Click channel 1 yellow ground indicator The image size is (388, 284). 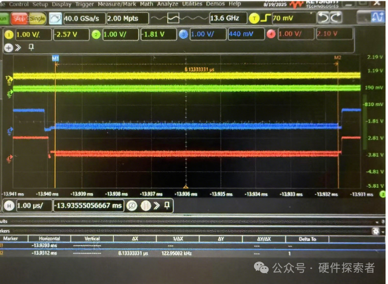click(9, 80)
